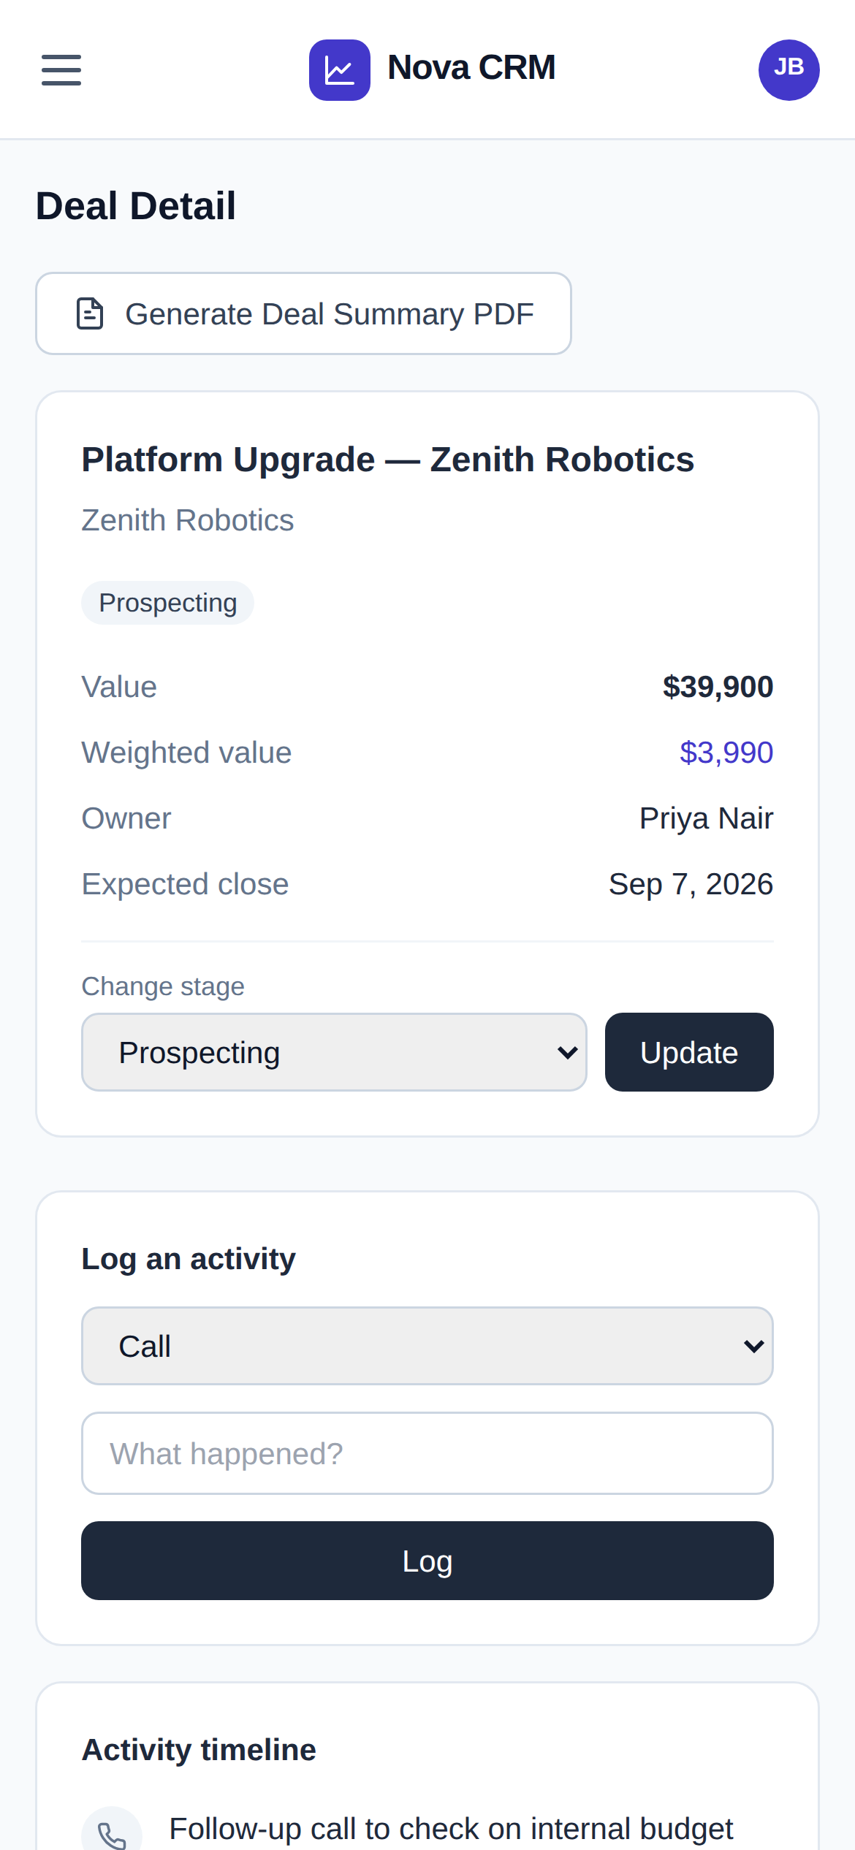Image resolution: width=855 pixels, height=1850 pixels.
Task: Focus the What happened? text field
Action: pyautogui.click(x=427, y=1453)
